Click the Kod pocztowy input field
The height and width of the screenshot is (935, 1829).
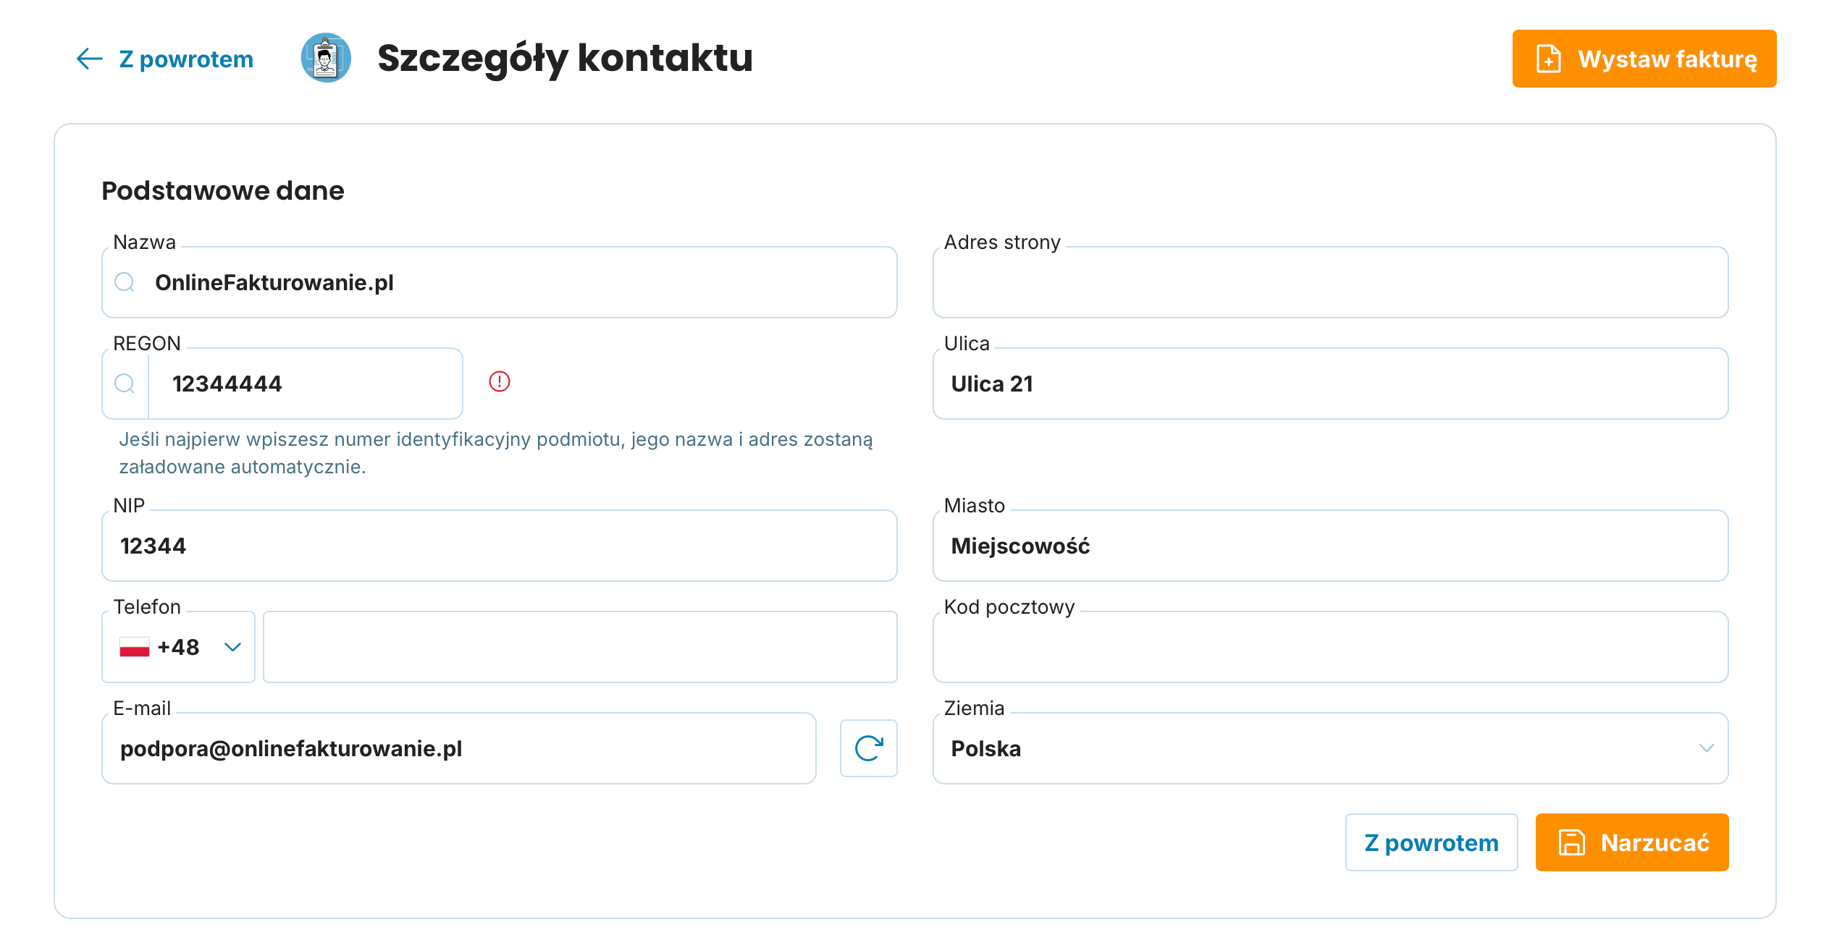(1330, 647)
